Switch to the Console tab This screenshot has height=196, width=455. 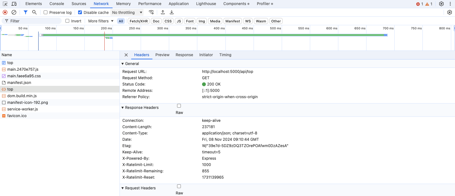57,4
